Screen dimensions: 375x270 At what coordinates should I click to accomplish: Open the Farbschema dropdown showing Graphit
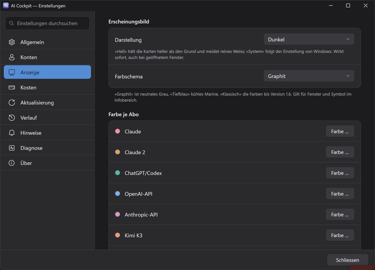(309, 76)
